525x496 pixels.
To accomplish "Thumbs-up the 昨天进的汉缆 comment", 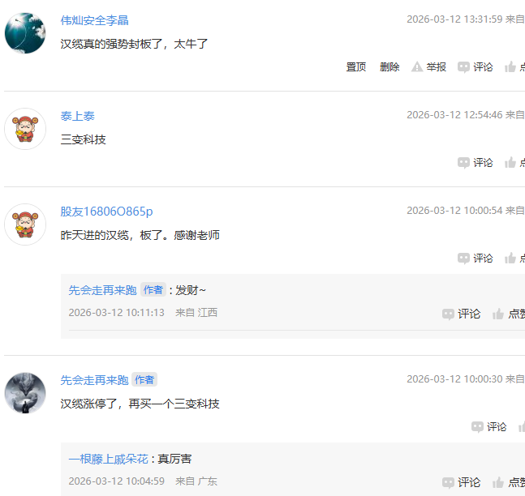I will click(x=514, y=259).
